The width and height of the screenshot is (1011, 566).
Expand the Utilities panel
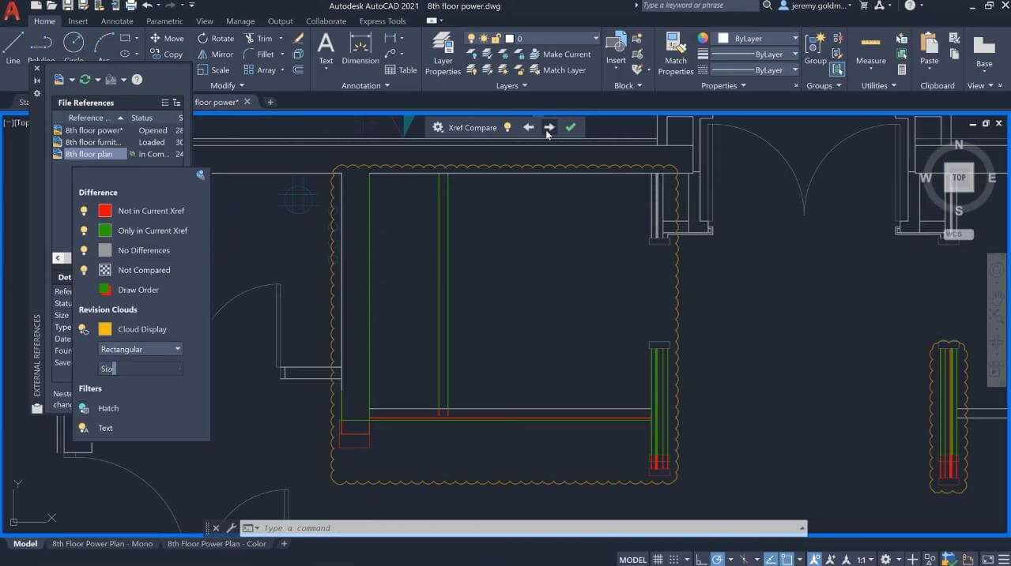879,85
